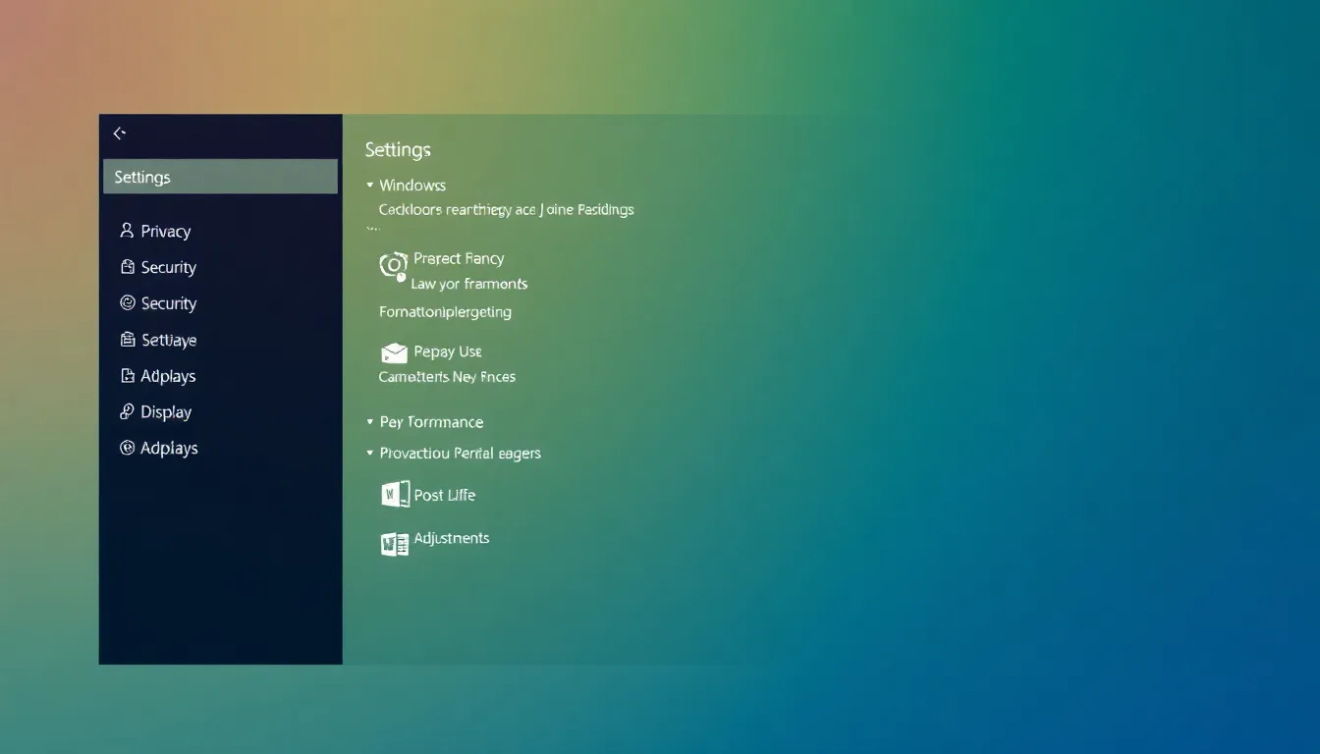Open the Law yor framonts link
The height and width of the screenshot is (754, 1320).
(x=468, y=284)
